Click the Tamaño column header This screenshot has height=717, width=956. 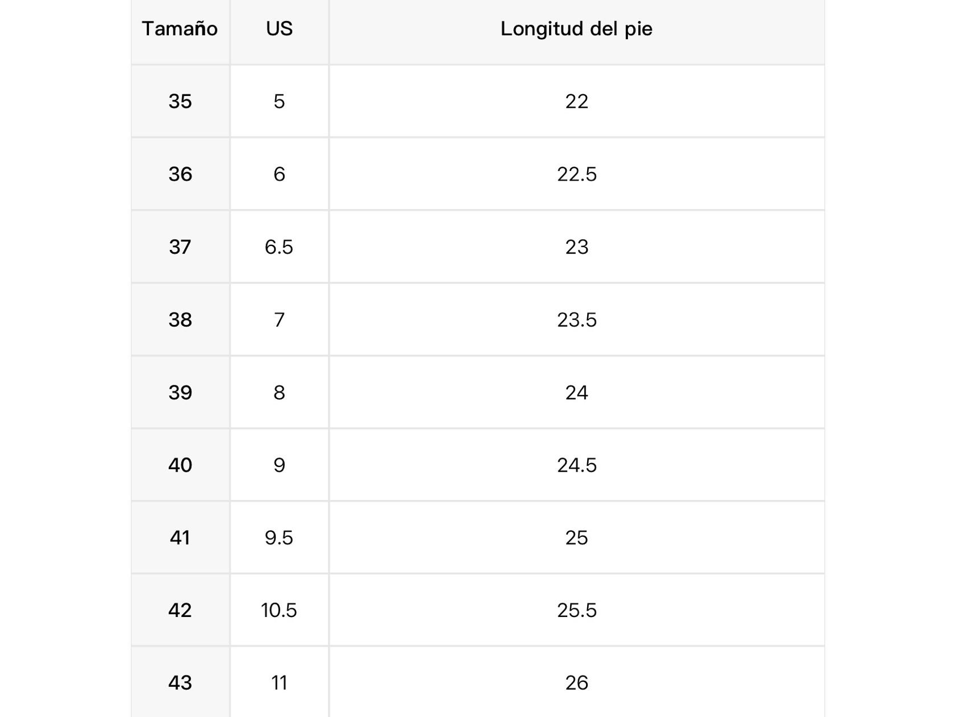click(180, 28)
